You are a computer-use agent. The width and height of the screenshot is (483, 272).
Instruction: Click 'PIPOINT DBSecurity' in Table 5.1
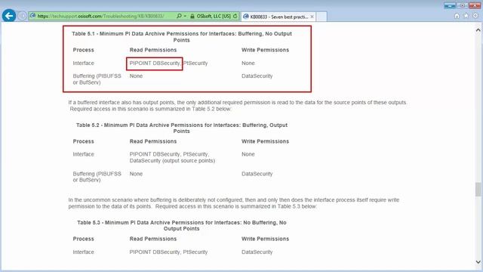tap(155, 63)
